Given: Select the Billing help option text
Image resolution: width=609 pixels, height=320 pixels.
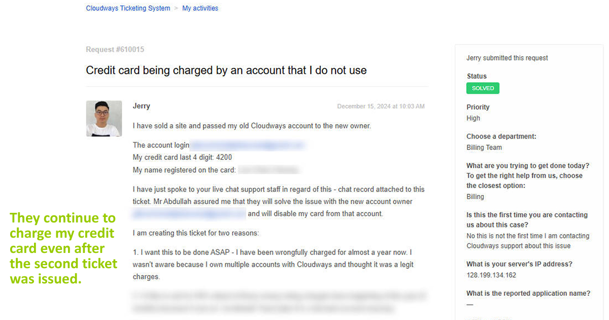Looking at the screenshot, I should tap(475, 197).
